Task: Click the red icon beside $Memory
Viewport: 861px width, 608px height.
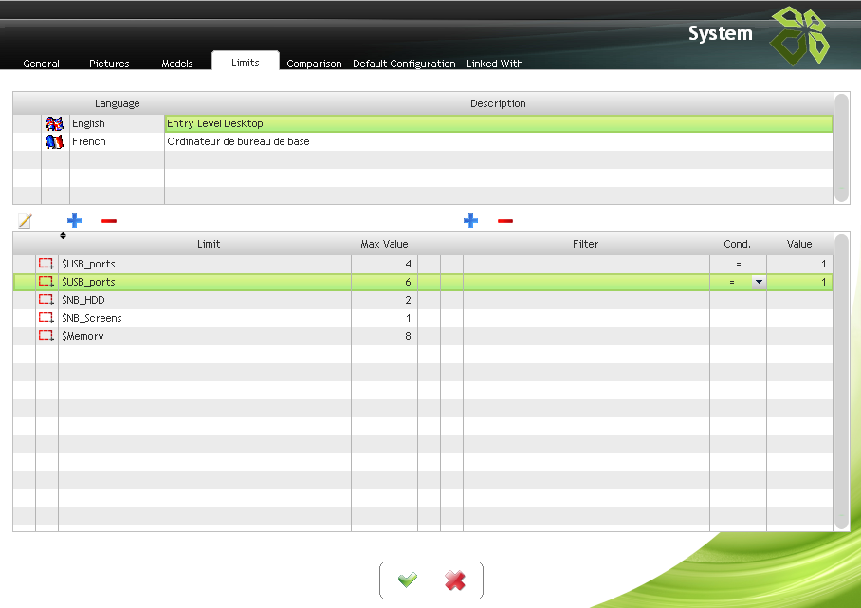Action: point(46,336)
